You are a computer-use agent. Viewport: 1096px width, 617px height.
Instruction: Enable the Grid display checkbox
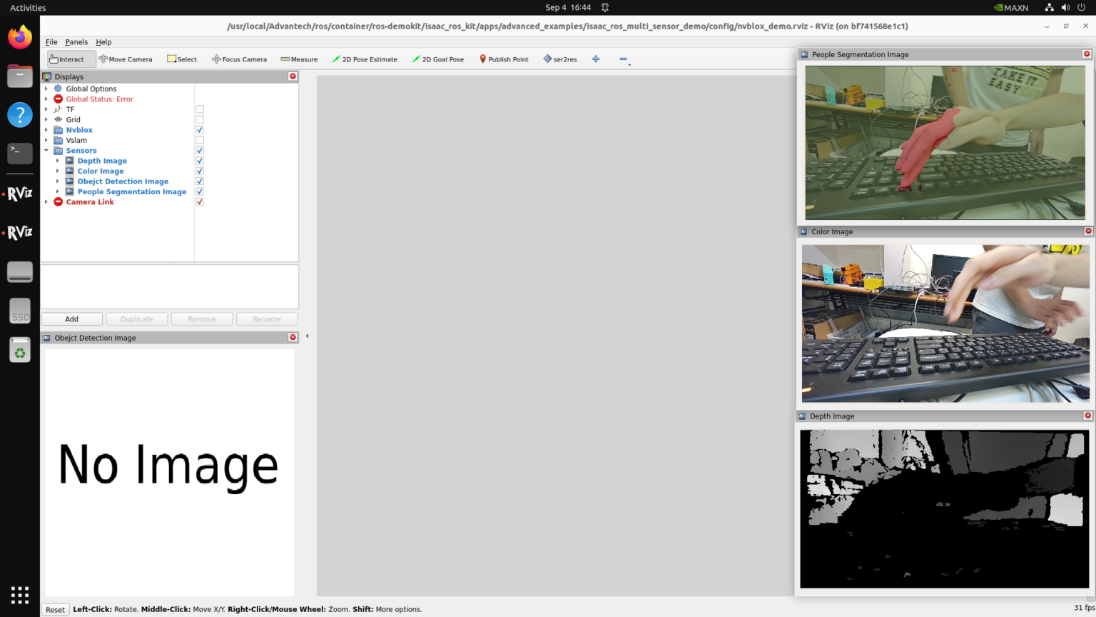click(200, 120)
